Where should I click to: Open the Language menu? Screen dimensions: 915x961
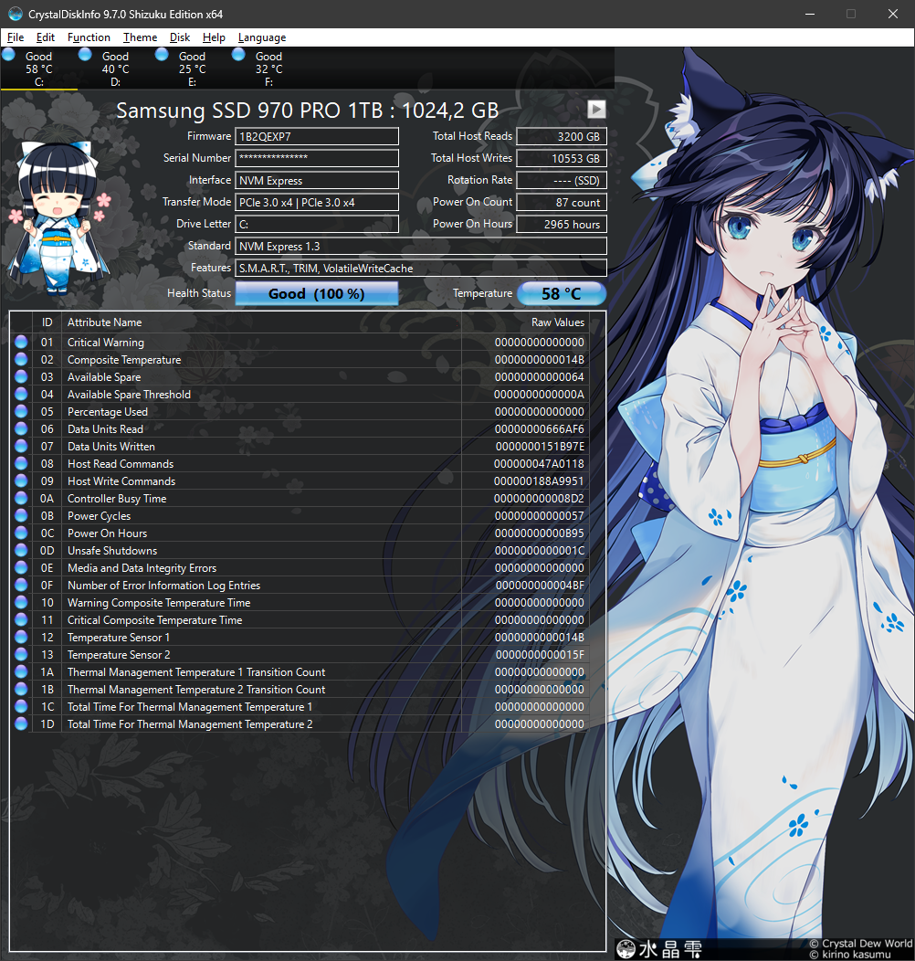tap(262, 37)
